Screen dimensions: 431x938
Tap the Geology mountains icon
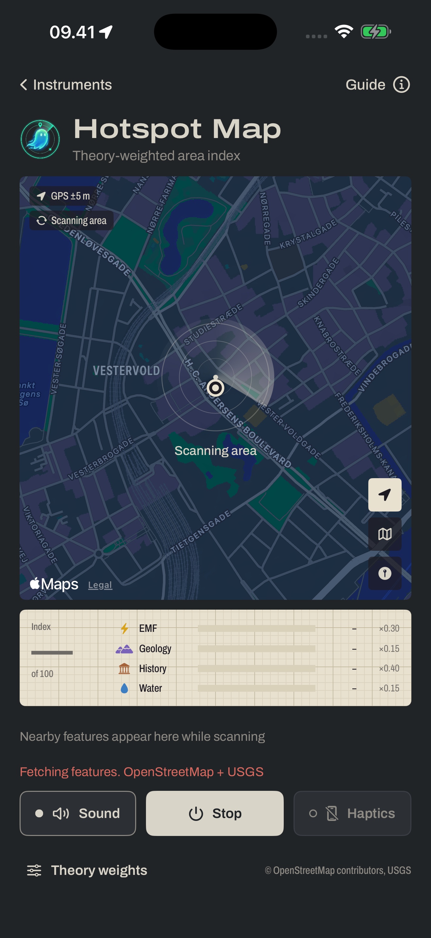[124, 649]
